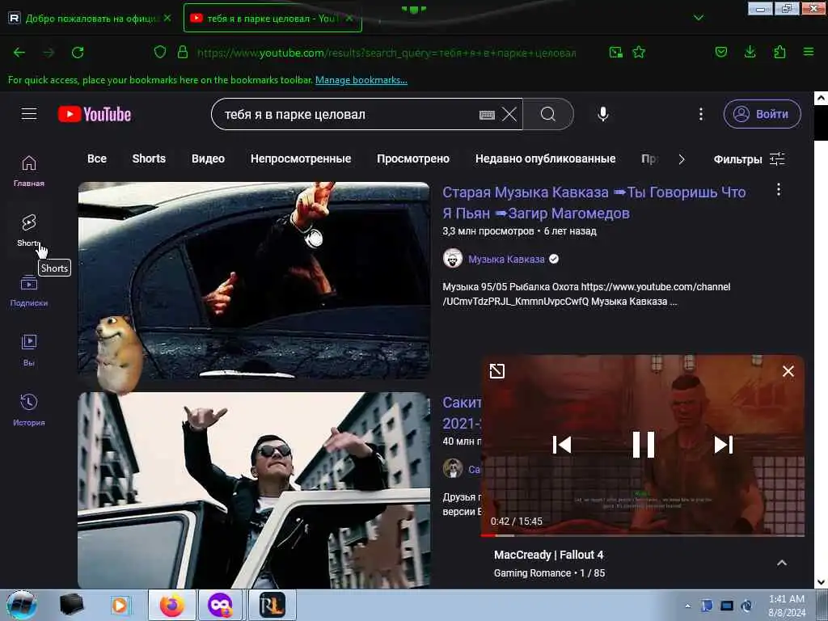The width and height of the screenshot is (828, 621).
Task: Click the padlock site info icon
Action: click(x=183, y=52)
